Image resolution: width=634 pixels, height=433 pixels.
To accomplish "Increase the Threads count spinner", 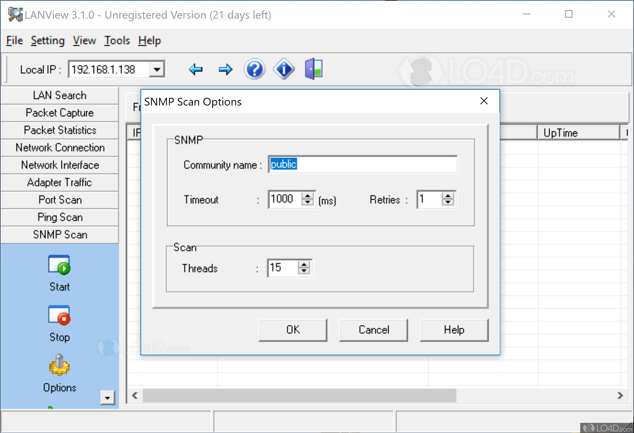I will pyautogui.click(x=304, y=264).
